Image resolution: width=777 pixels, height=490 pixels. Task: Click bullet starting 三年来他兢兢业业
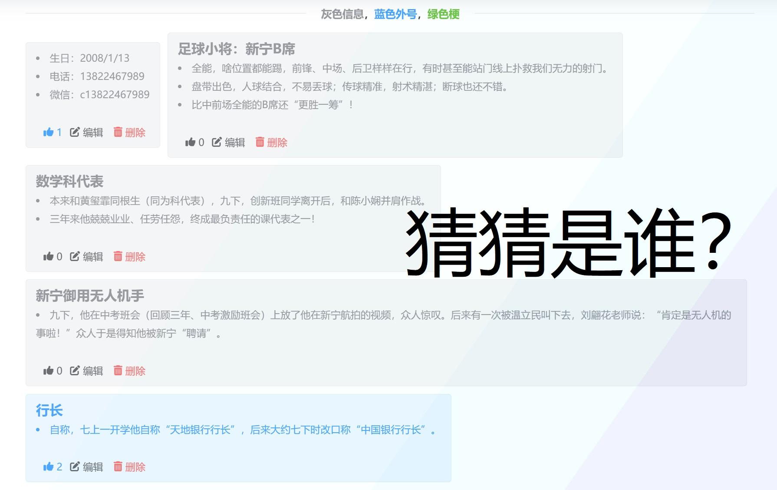point(182,219)
